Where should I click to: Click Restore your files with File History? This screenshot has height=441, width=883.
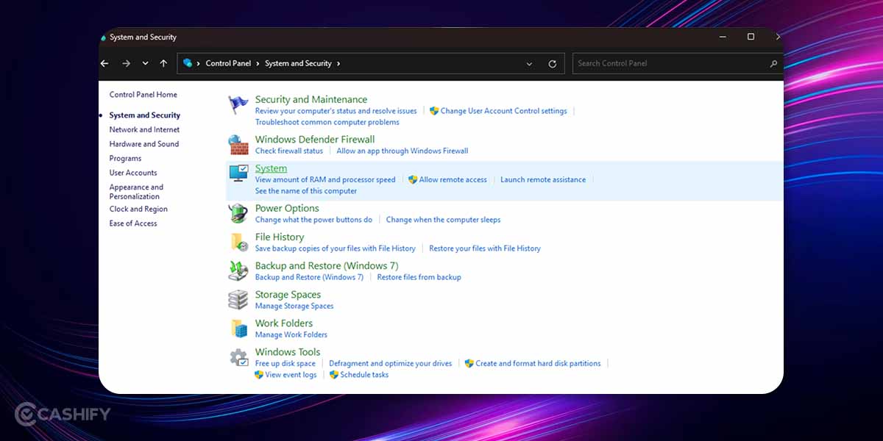[485, 248]
